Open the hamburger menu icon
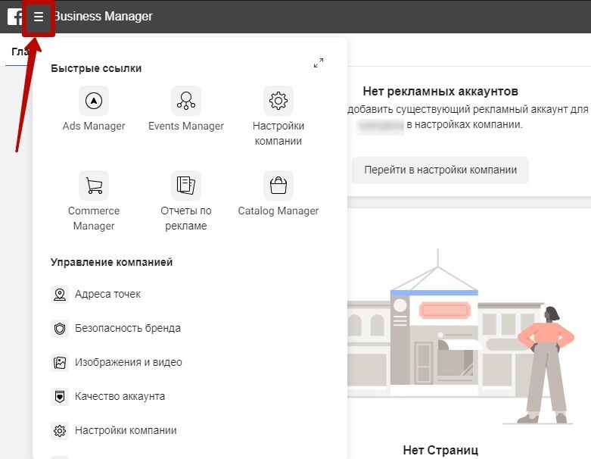 39,17
